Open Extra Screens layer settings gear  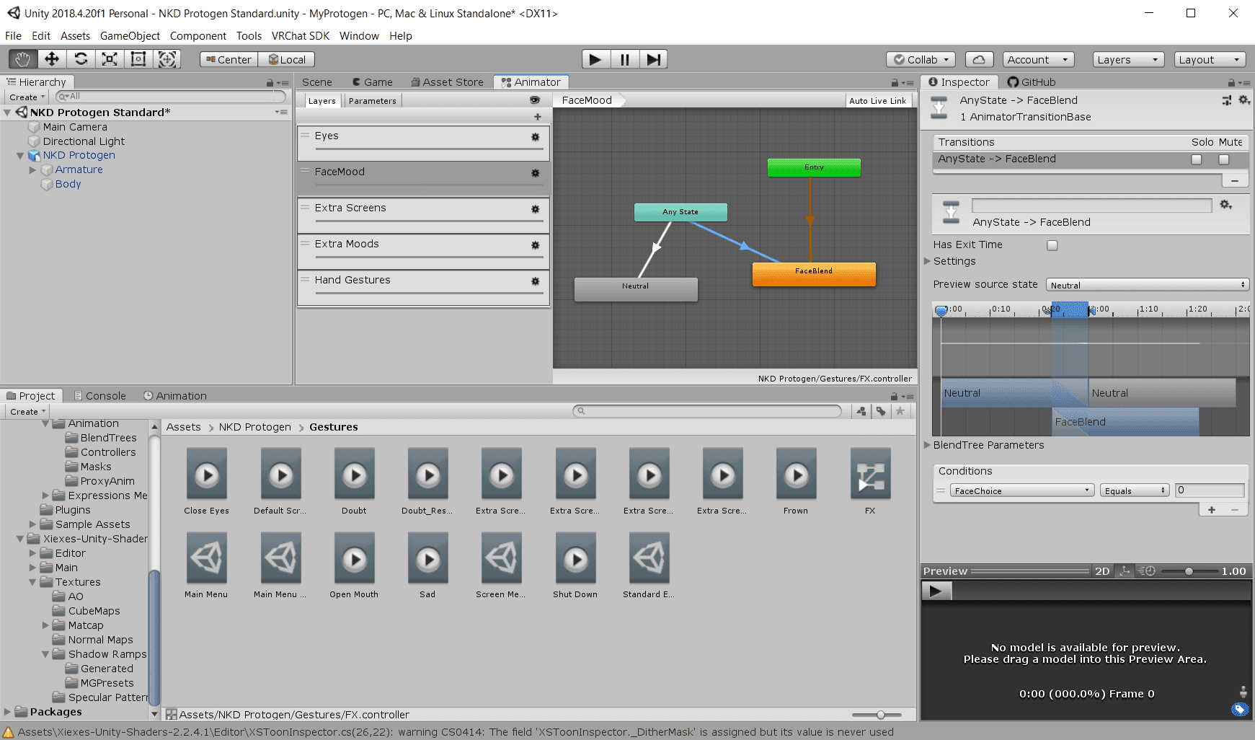(x=535, y=209)
